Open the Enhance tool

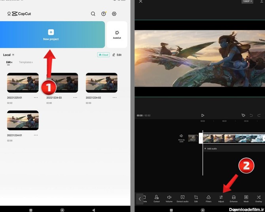pos(233,198)
